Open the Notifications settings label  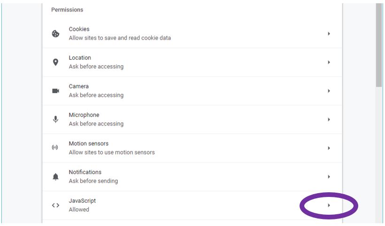click(x=85, y=172)
